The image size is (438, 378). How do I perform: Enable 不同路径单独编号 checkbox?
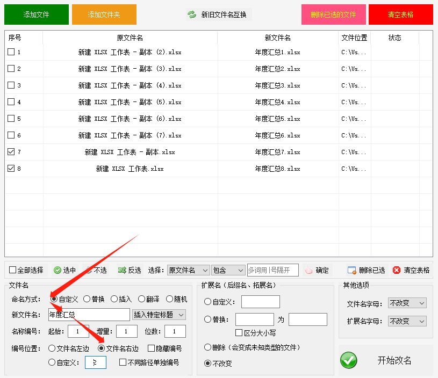click(123, 362)
